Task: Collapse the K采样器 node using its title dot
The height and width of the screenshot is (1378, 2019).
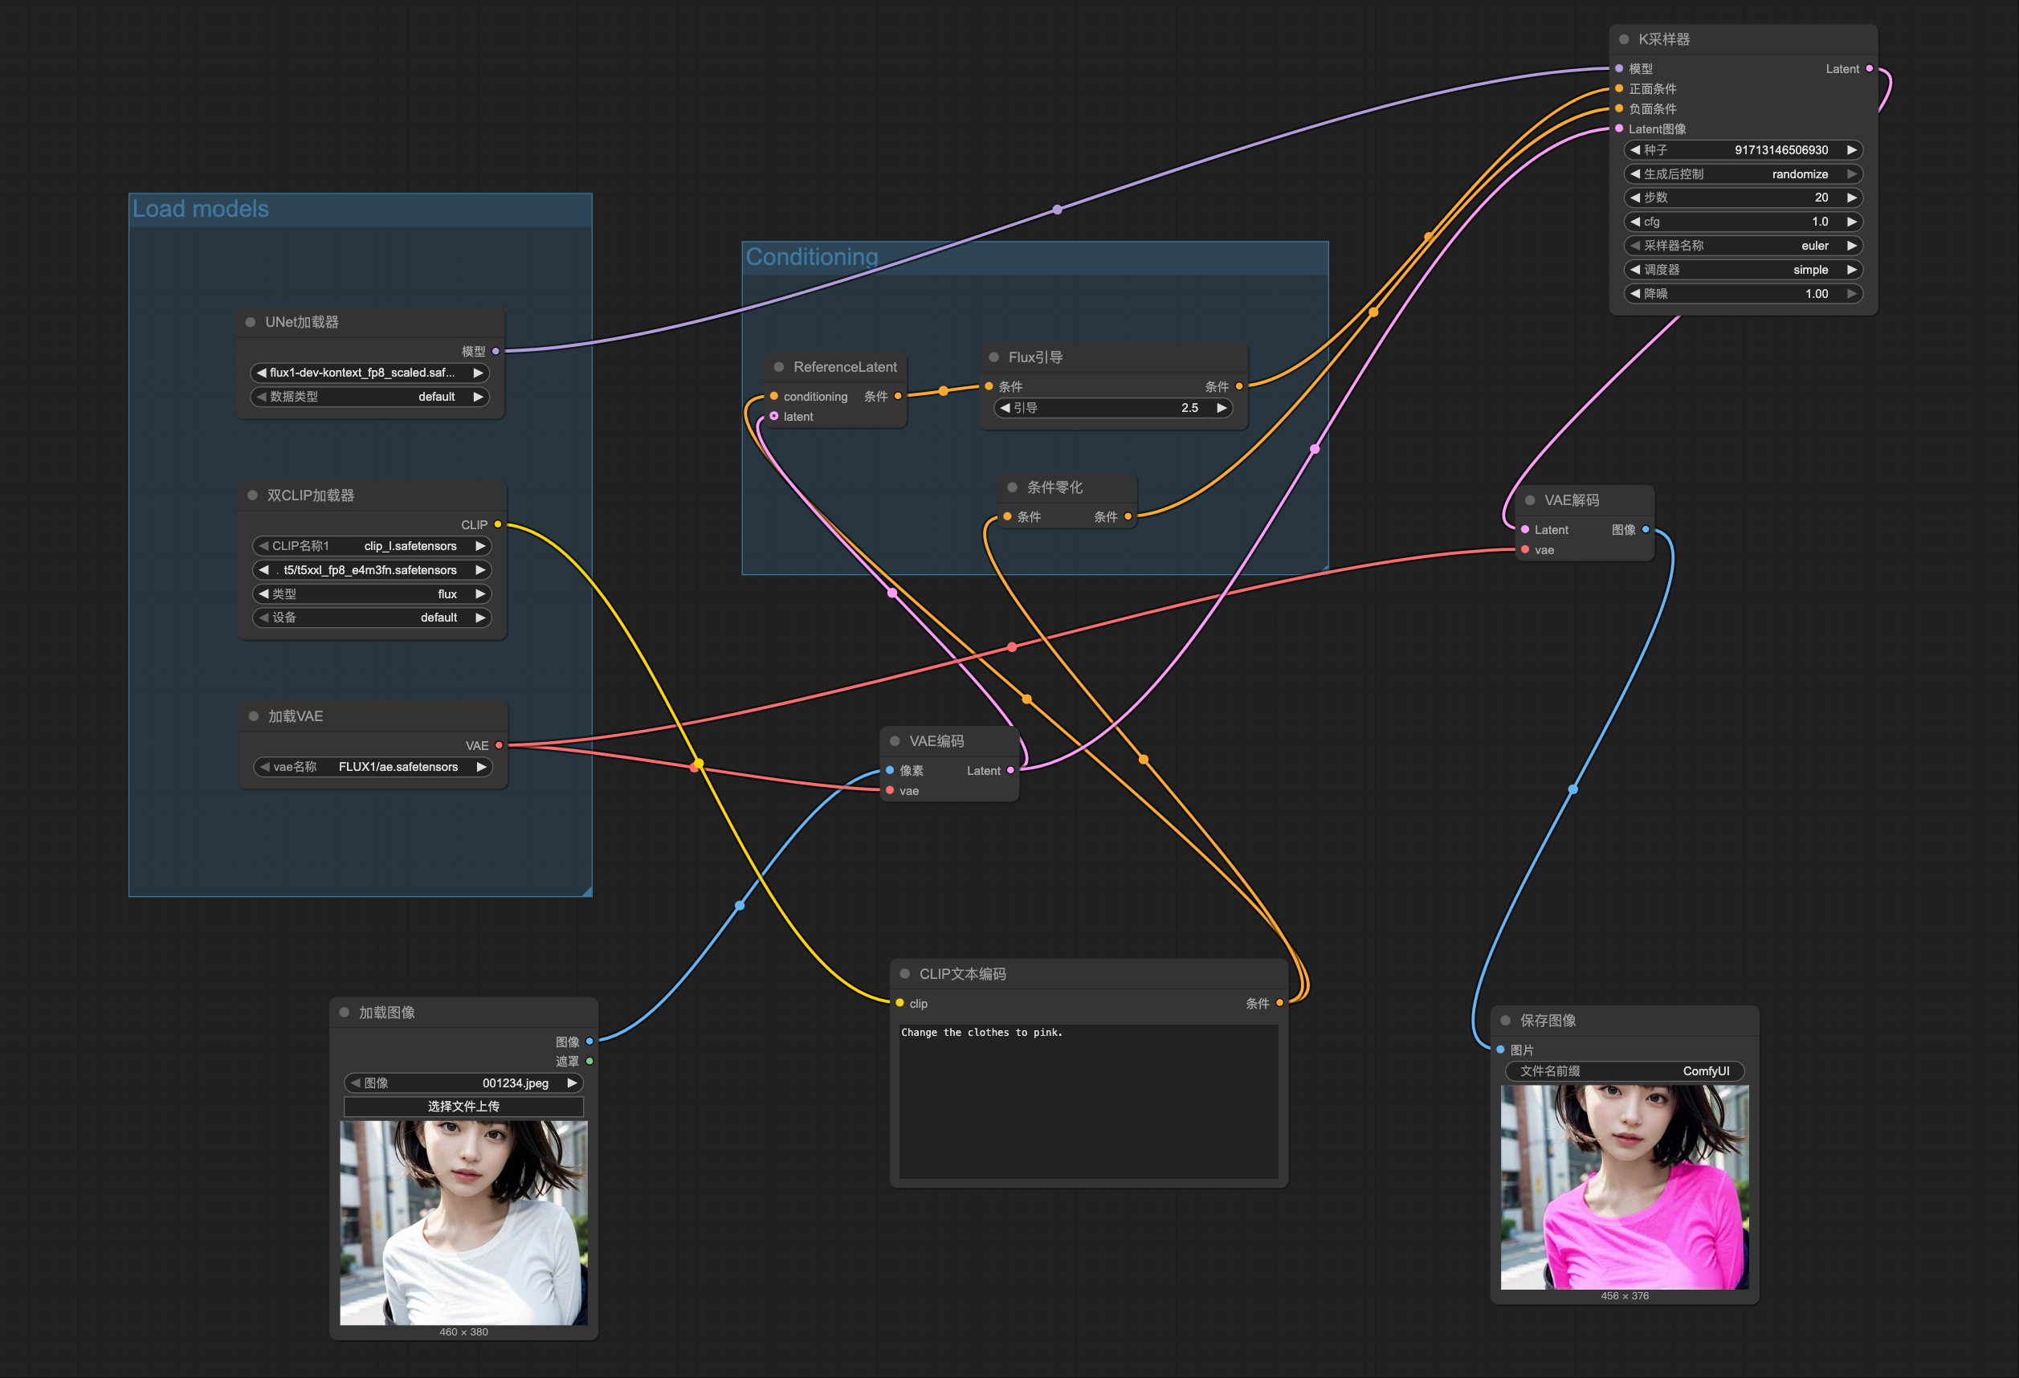Action: click(1623, 39)
